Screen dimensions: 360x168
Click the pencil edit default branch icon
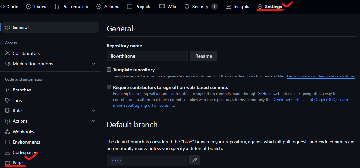pos(195,160)
